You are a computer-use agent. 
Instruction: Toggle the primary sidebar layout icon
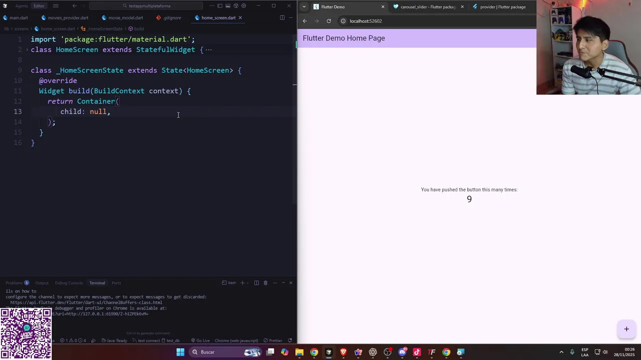click(x=220, y=6)
